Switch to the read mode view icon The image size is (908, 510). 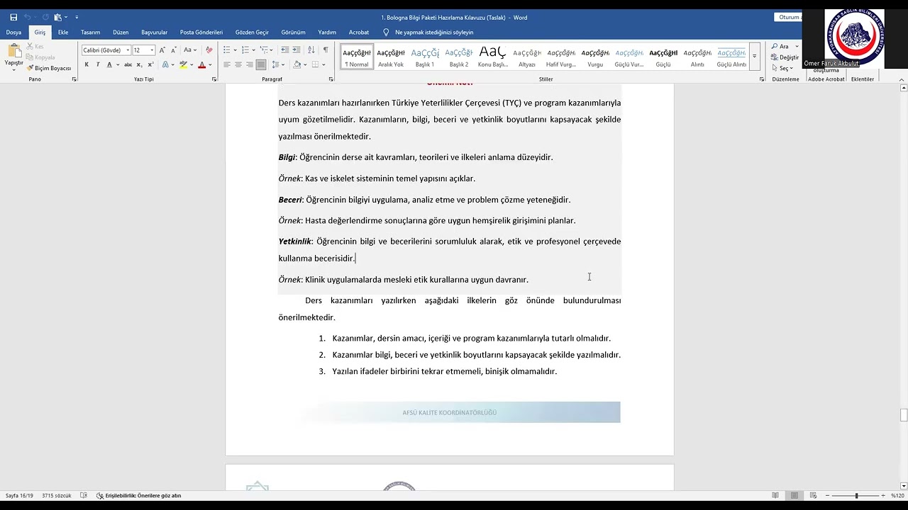(775, 496)
